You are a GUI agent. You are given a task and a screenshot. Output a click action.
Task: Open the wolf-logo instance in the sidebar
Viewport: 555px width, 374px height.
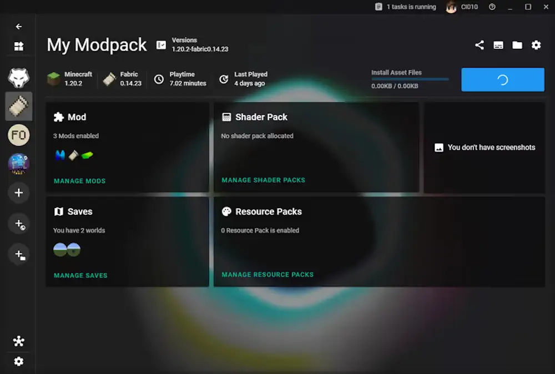(19, 78)
